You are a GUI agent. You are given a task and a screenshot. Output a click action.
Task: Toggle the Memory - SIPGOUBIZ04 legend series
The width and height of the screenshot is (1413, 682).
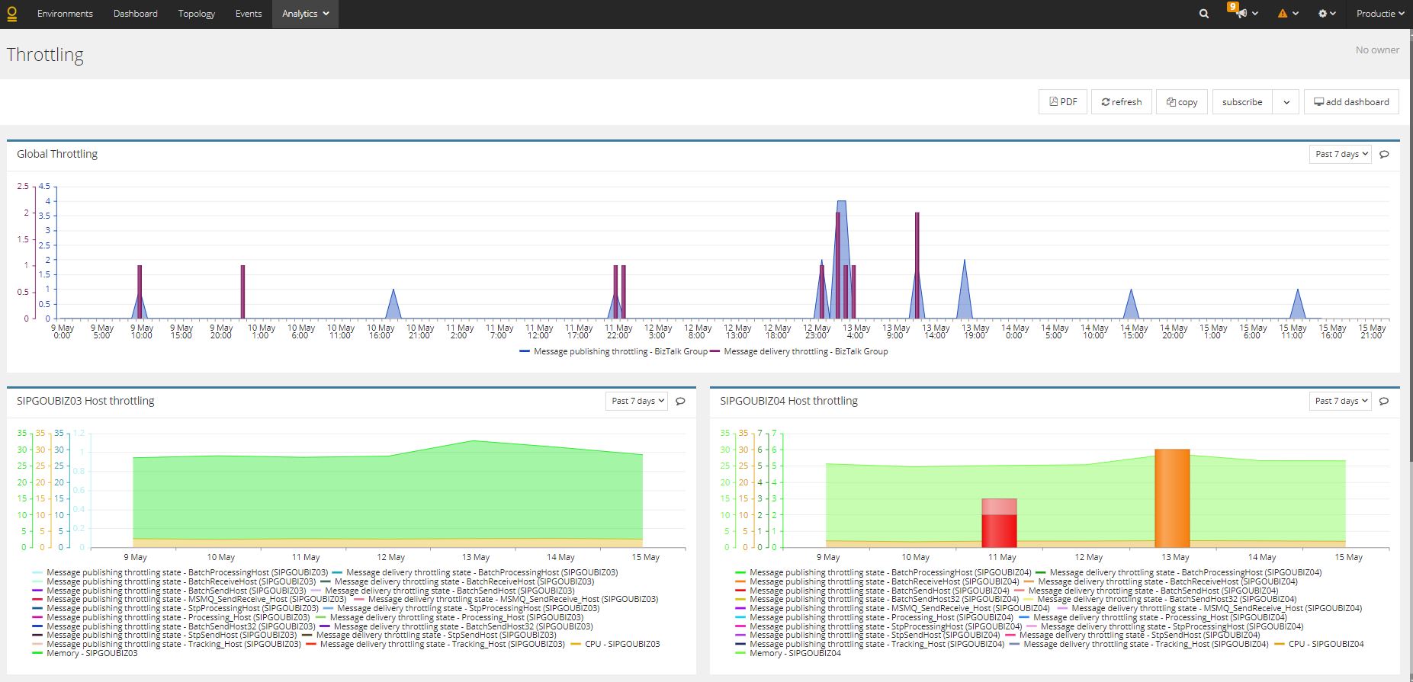[788, 653]
